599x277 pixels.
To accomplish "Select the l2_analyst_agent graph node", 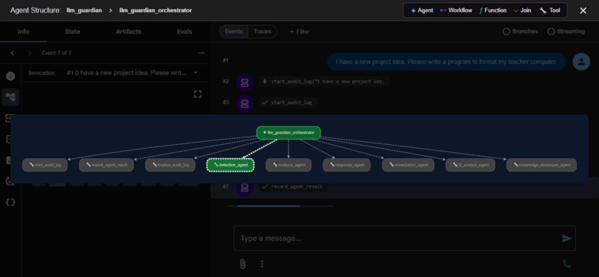I will coord(470,165).
